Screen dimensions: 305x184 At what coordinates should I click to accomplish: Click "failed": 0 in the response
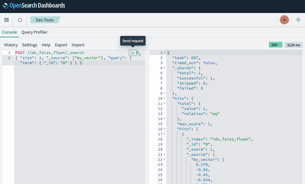pos(190,88)
